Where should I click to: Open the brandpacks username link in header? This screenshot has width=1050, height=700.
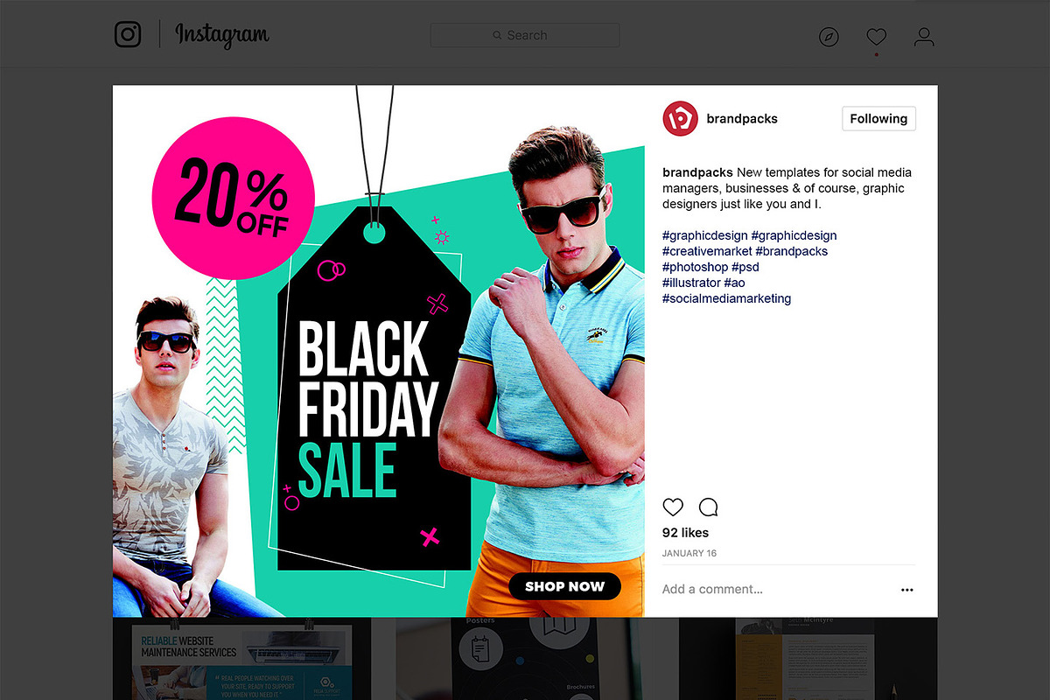pos(742,118)
